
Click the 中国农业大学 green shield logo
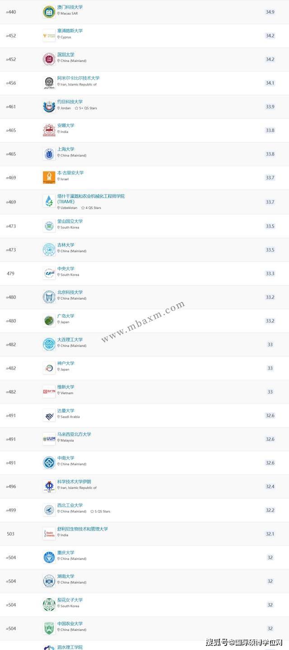pyautogui.click(x=49, y=628)
